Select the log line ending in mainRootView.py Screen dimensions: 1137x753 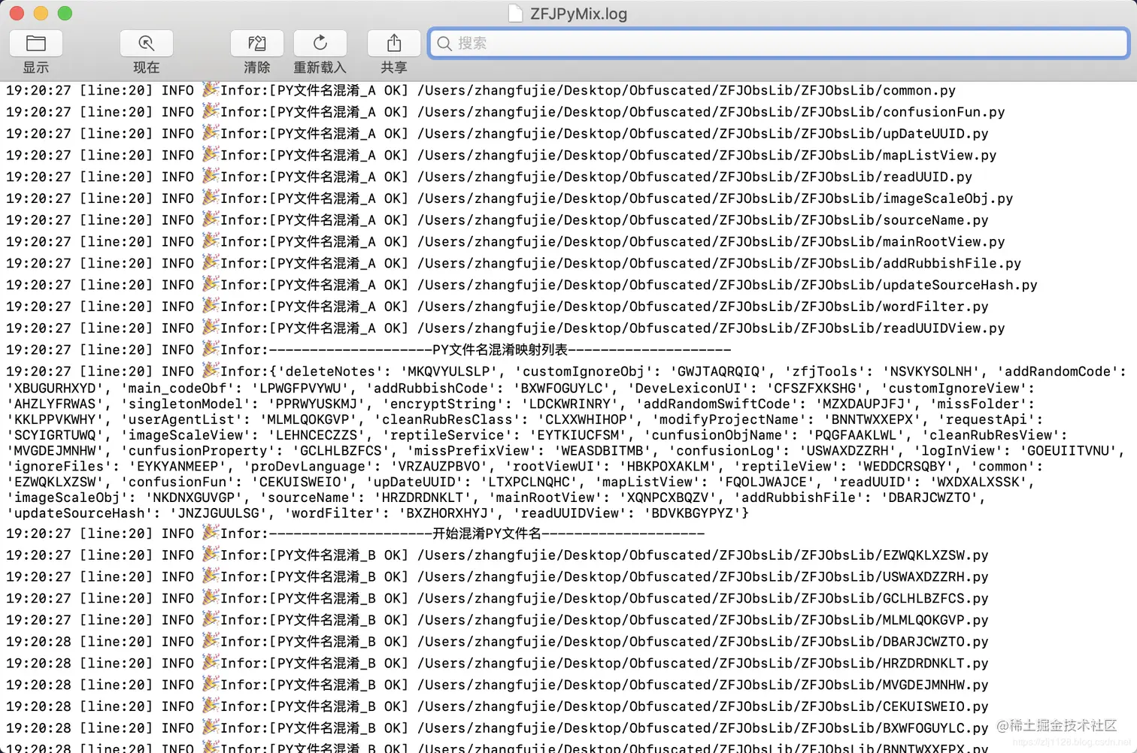click(505, 242)
